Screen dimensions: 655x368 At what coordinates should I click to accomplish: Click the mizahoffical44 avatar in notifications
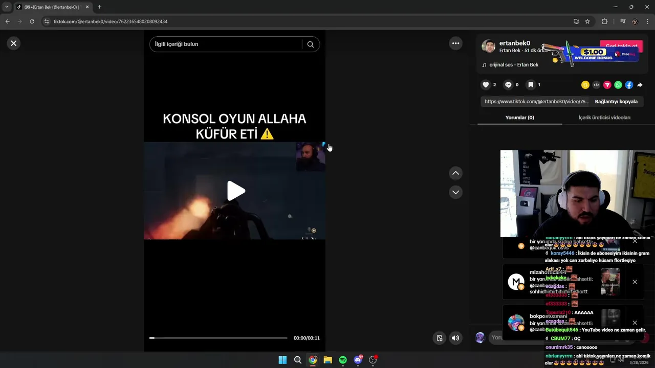[x=516, y=282]
